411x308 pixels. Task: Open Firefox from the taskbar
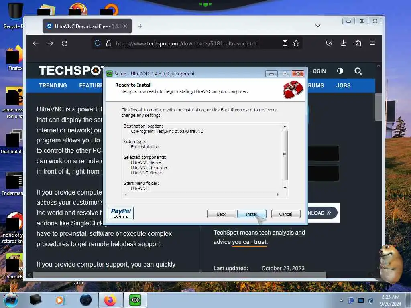(x=110, y=300)
